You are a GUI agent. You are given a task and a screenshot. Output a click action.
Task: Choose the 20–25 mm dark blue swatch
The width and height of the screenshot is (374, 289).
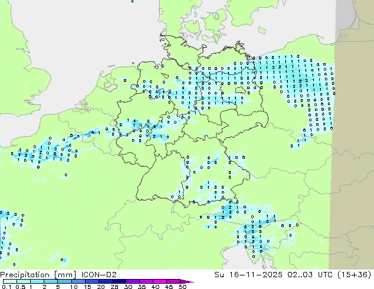click(106, 281)
